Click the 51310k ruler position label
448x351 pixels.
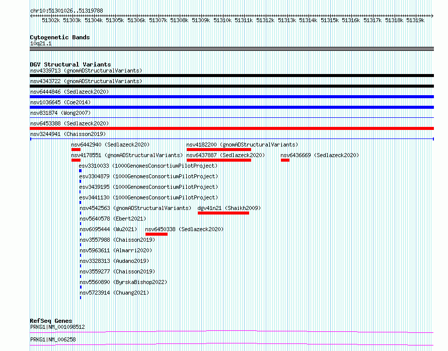pos(222,20)
